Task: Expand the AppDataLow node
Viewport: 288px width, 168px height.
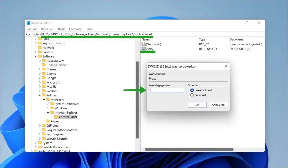Action: (40, 60)
